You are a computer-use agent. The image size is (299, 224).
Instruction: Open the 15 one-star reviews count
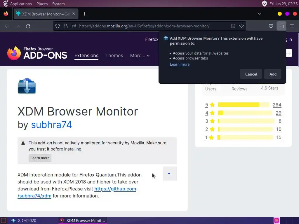[279, 138]
